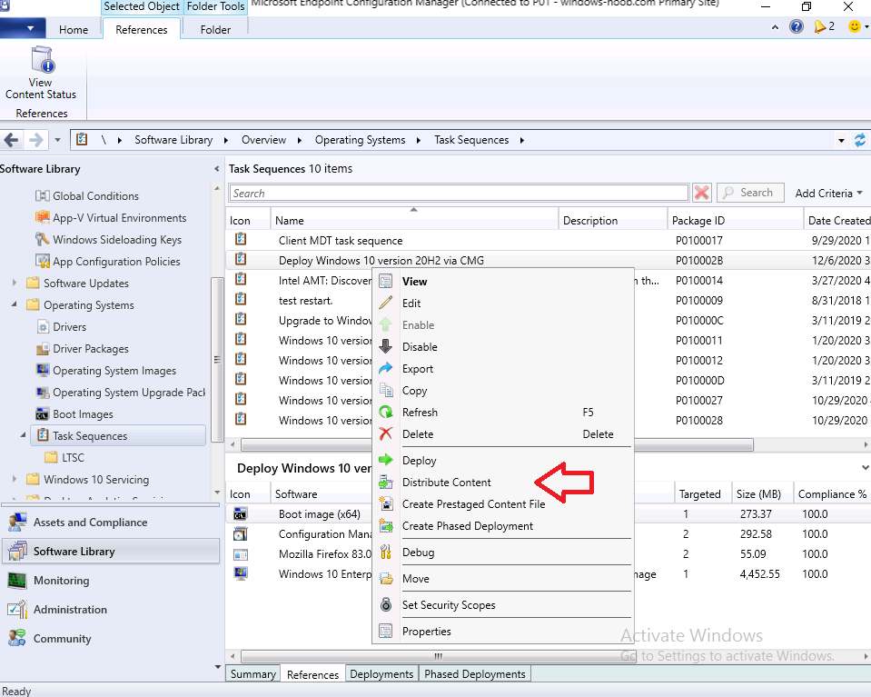Click the red X Delete icon in the context menu
This screenshot has height=697, width=871.
(x=385, y=433)
